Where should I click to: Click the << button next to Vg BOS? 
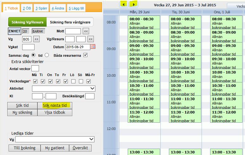36,39
